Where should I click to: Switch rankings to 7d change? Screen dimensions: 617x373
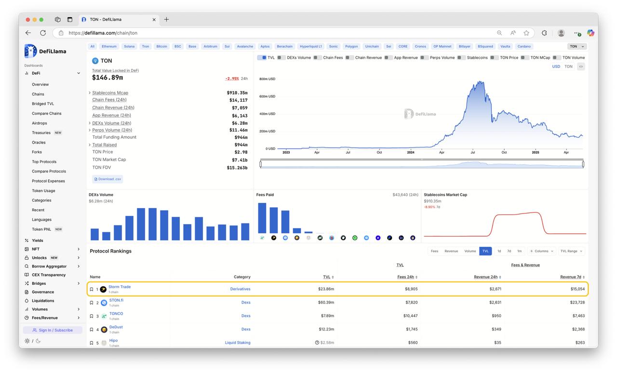509,251
